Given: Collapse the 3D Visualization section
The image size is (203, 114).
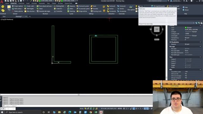Looking at the screenshot, I should (x=200, y=42).
